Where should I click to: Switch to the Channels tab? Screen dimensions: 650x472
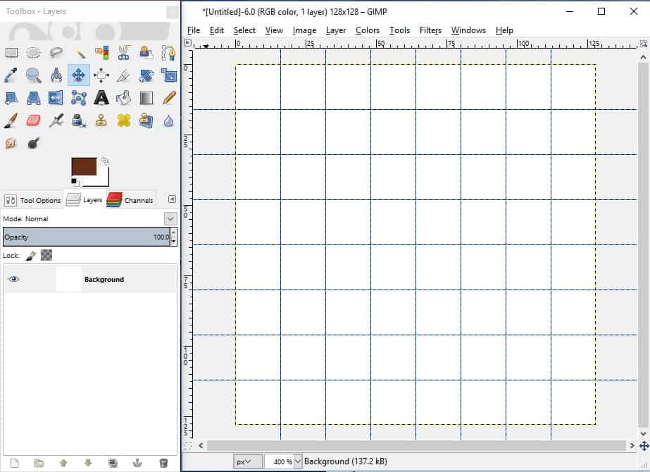(x=130, y=200)
